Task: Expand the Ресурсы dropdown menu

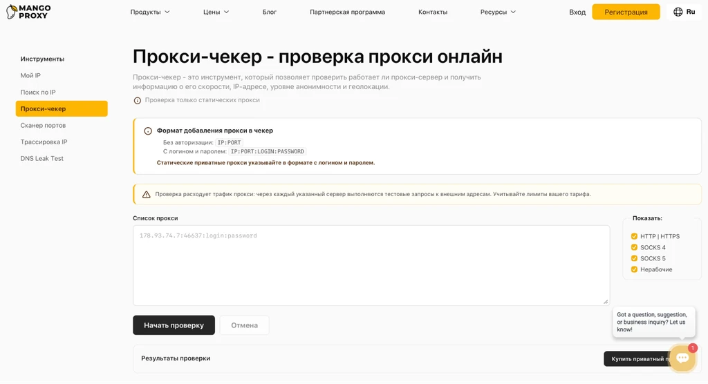Action: tap(498, 12)
